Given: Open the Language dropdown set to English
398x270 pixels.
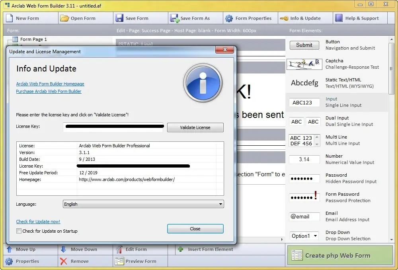Looking at the screenshot, I should pos(143,204).
